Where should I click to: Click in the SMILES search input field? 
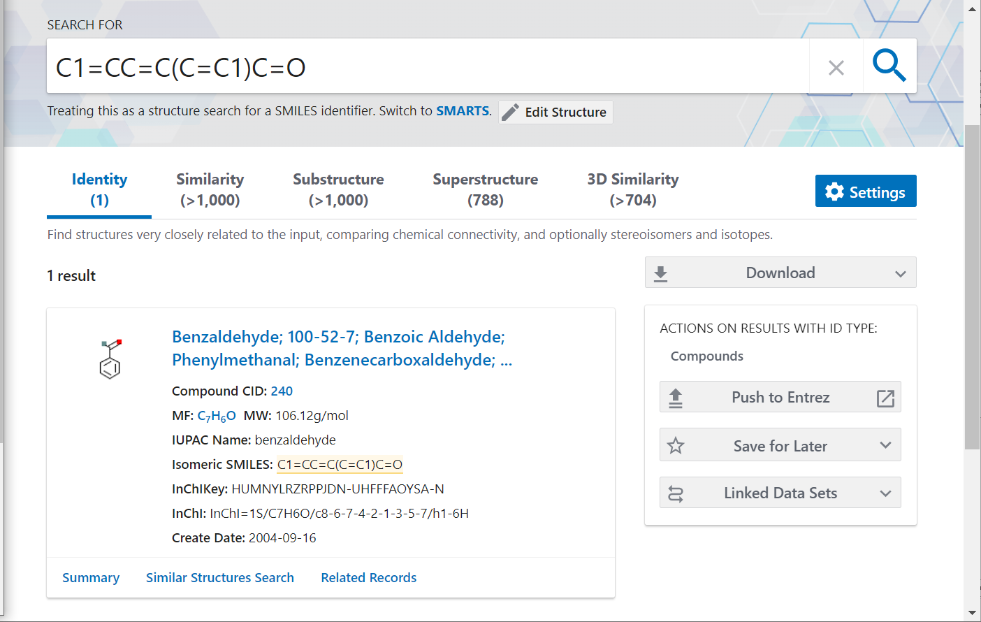click(428, 66)
